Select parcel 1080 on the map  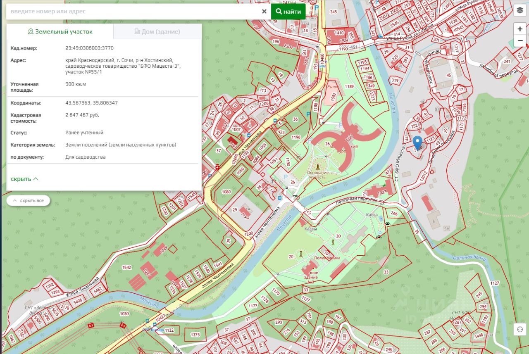tap(226, 192)
